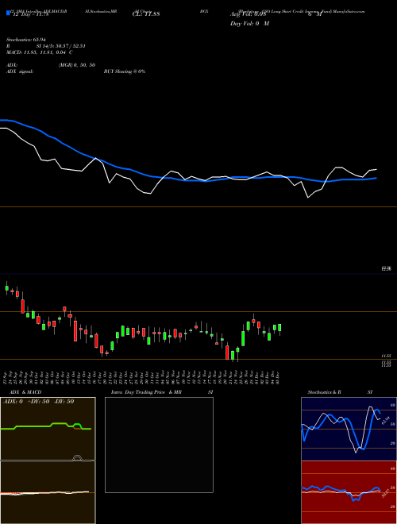
Task: Click the green ADX line chart panel
Action: click(x=48, y=429)
